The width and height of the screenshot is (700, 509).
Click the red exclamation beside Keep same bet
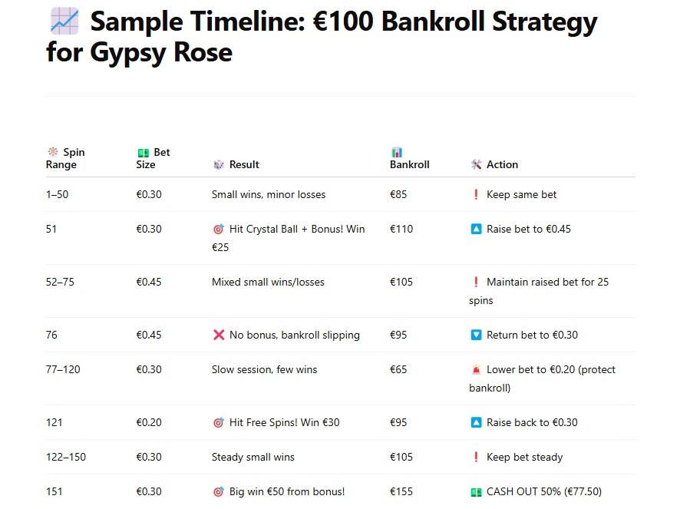[476, 195]
